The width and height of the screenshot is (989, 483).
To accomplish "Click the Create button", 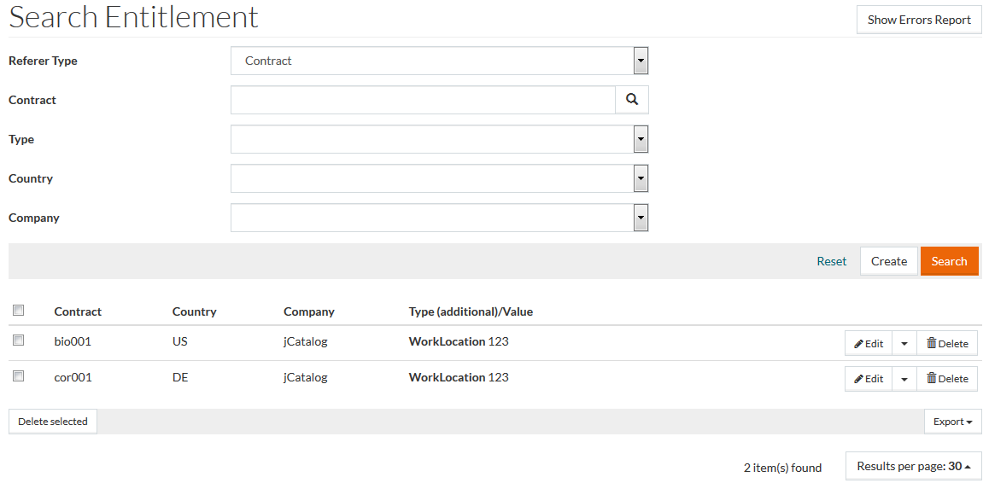I will pos(888,261).
